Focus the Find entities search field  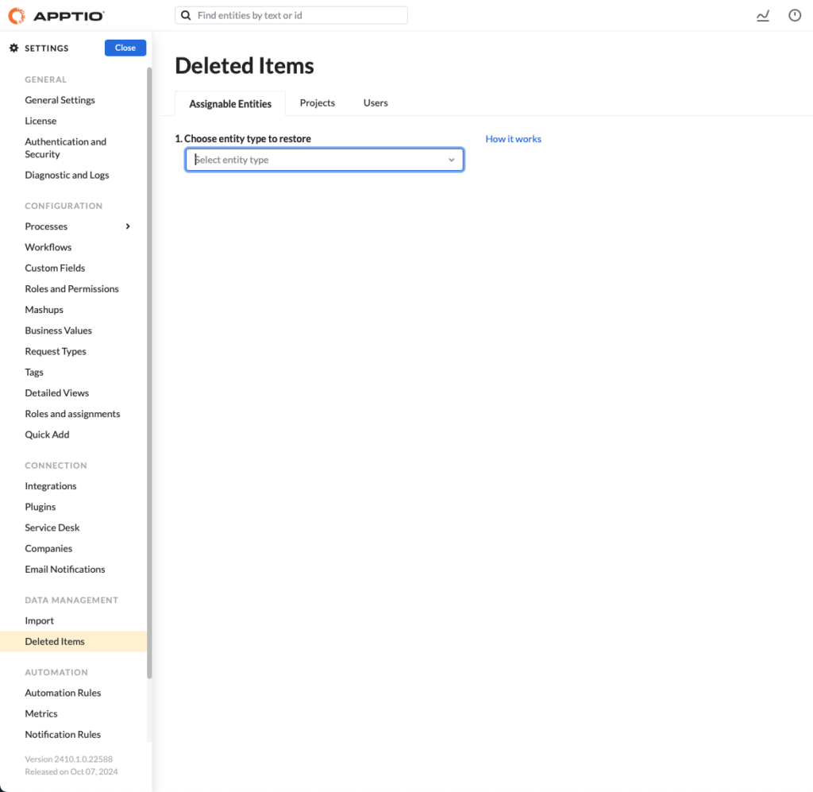(x=291, y=16)
